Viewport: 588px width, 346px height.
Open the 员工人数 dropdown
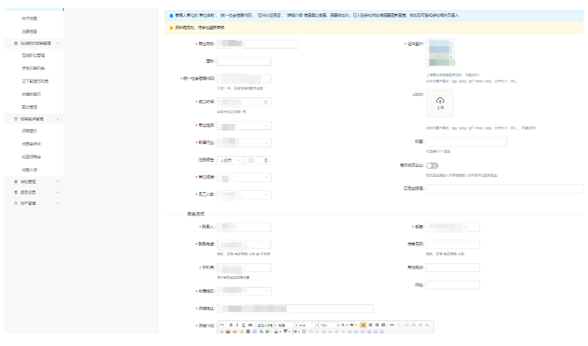click(x=244, y=195)
